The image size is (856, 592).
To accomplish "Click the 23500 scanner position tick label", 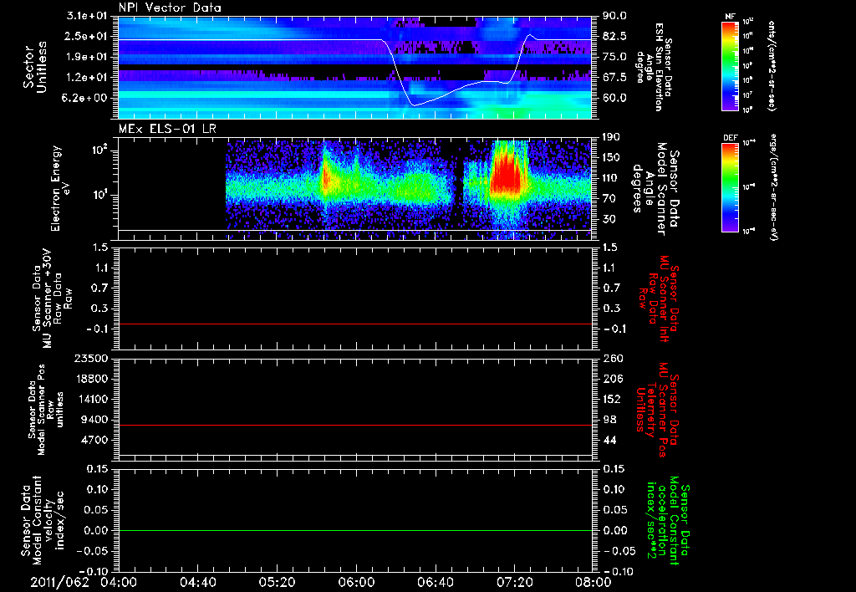I will [91, 358].
